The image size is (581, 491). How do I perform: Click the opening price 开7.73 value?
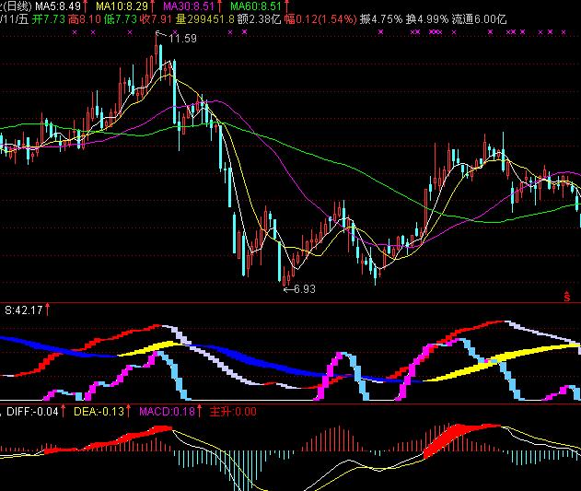pyautogui.click(x=48, y=19)
